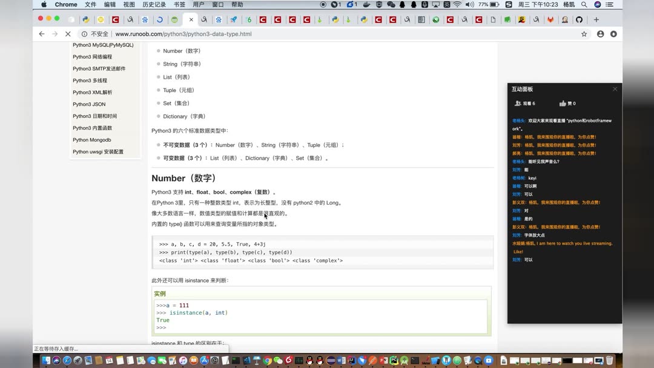
Task: Click the QQ penguin icon in the Dock
Action: 309,361
